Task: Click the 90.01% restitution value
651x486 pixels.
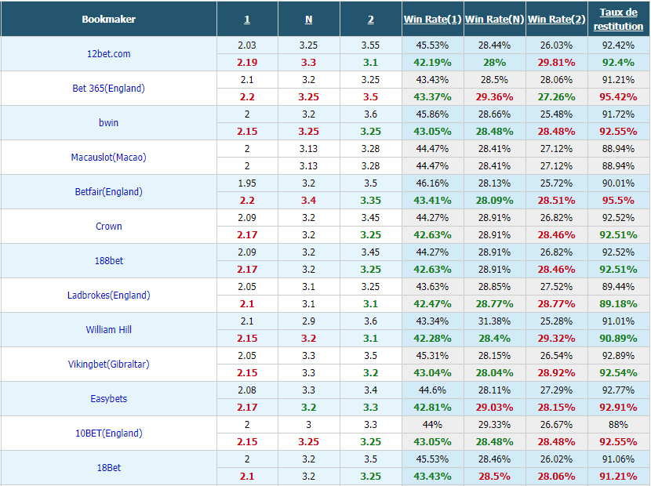Action: point(618,183)
